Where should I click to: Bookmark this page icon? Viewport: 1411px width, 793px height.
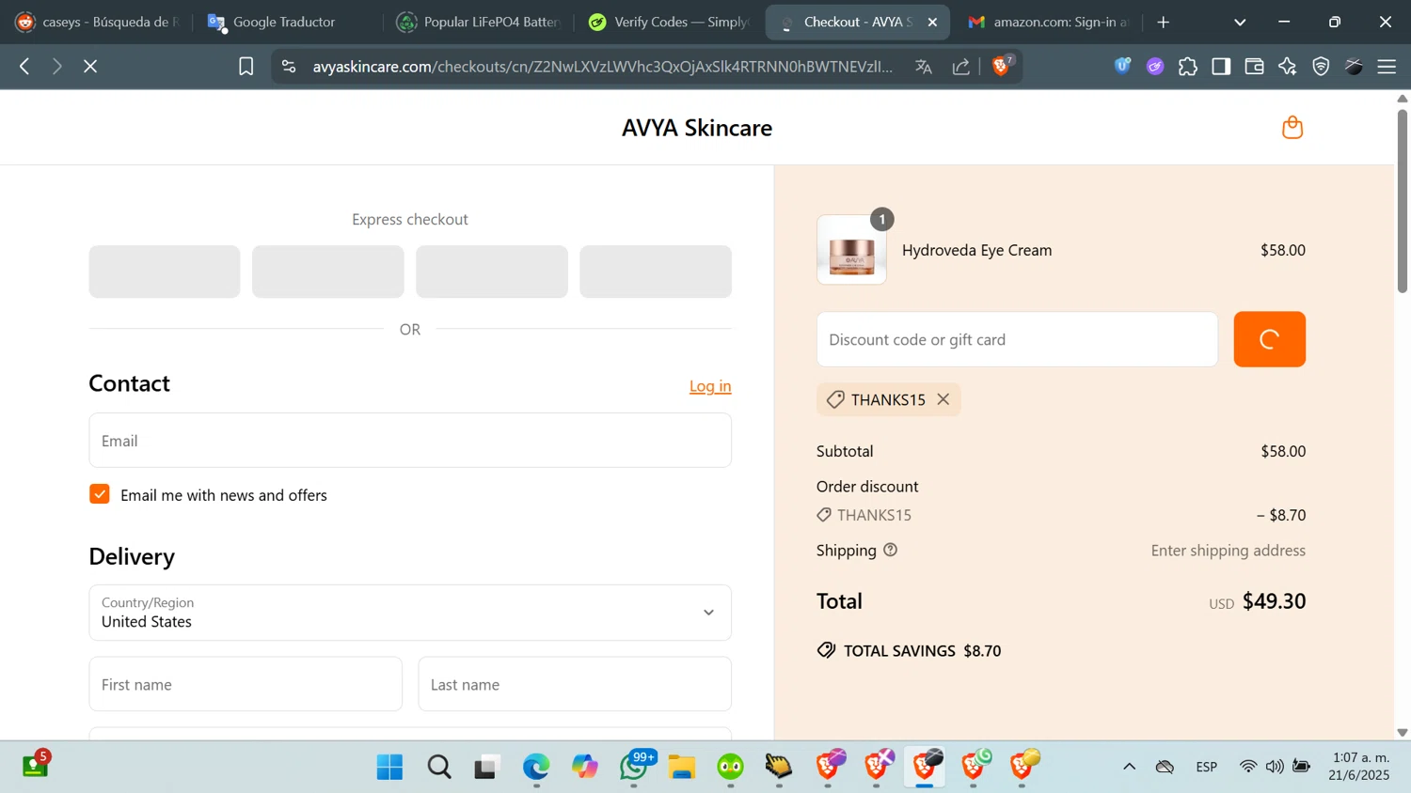click(x=246, y=67)
